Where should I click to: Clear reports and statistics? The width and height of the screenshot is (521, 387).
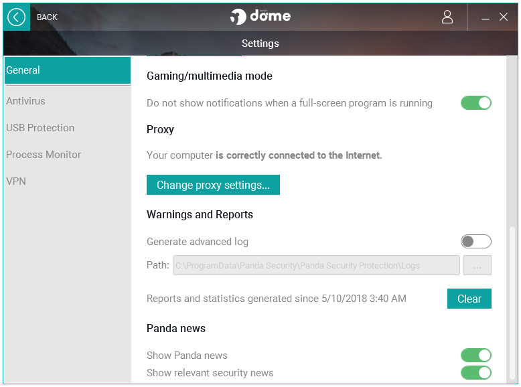[x=469, y=299]
